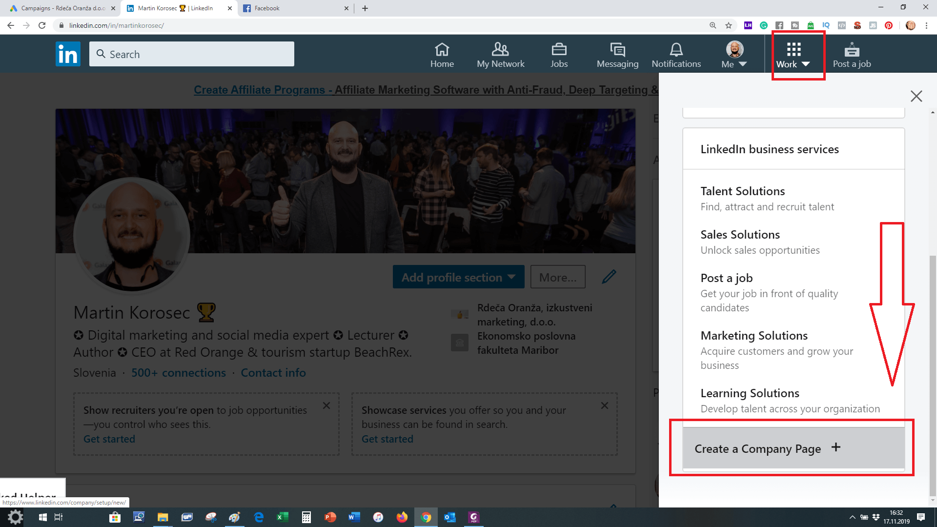This screenshot has height=527, width=937.
Task: Expand the Add profile section dropdown
Action: tap(458, 277)
